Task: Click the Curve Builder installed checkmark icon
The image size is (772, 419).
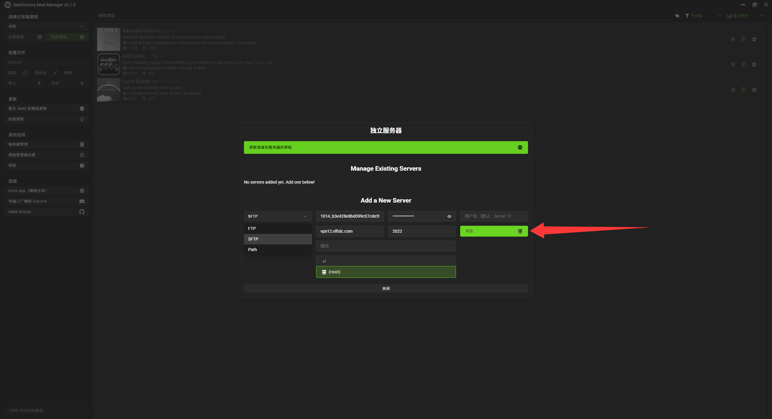Action: point(744,90)
